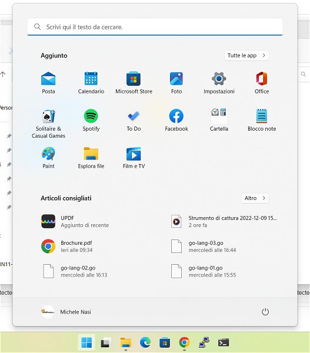The width and height of the screenshot is (310, 353).
Task: Open Strumento di cattura recording
Action: (x=224, y=222)
